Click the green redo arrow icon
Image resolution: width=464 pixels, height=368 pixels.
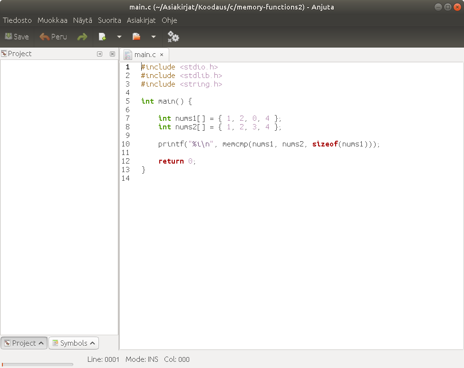(x=82, y=37)
